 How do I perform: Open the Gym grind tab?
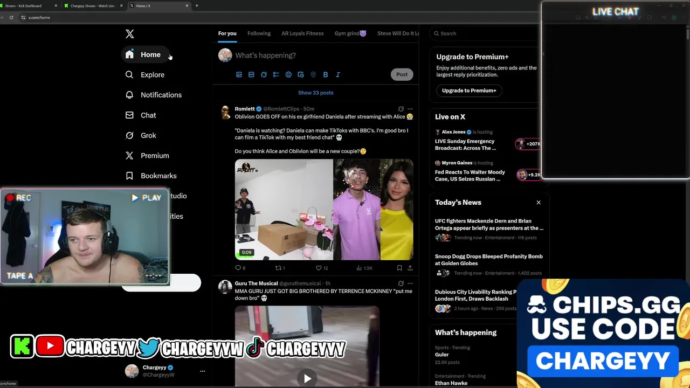(350, 33)
